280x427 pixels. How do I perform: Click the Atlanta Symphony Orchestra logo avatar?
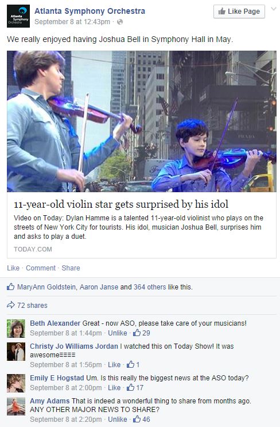click(x=18, y=16)
